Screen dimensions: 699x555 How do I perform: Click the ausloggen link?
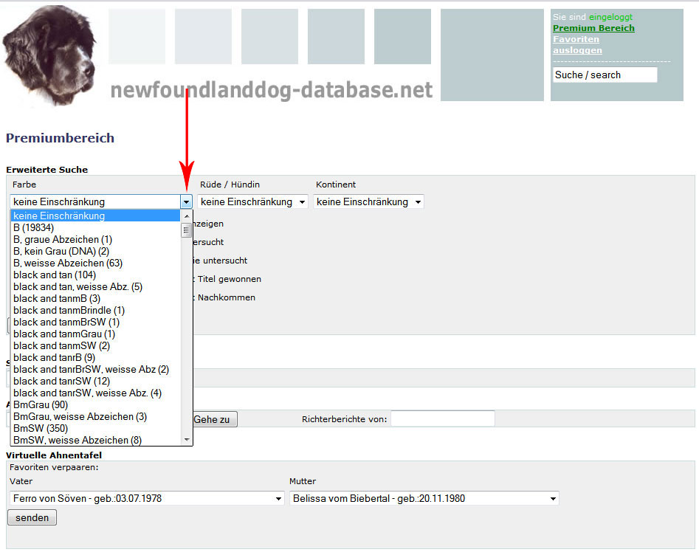tap(577, 50)
